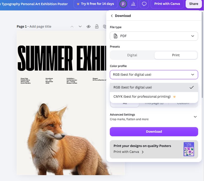This screenshot has width=204, height=181.
Task: Open the File type PDF dropdown
Action: (x=154, y=36)
